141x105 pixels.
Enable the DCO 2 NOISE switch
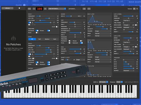pyautogui.click(x=33, y=58)
